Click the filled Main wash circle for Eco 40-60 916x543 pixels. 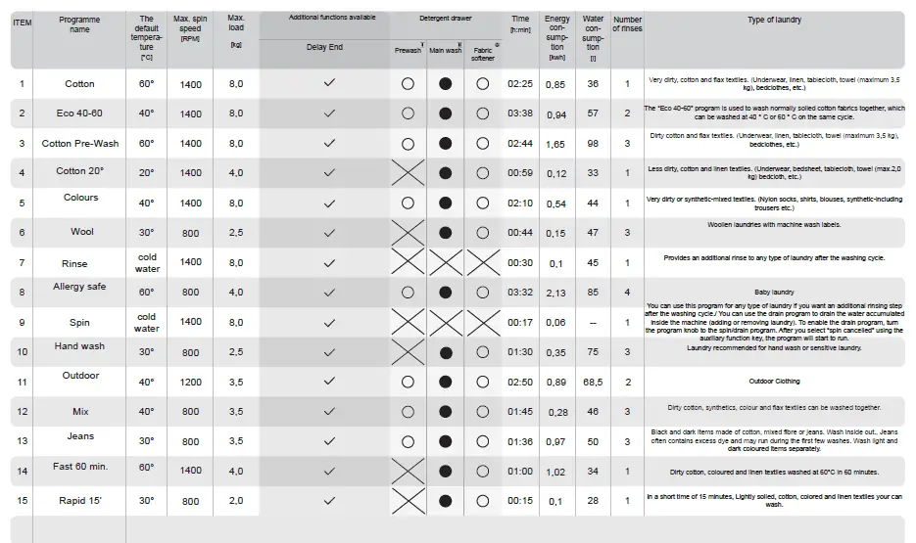pos(446,113)
